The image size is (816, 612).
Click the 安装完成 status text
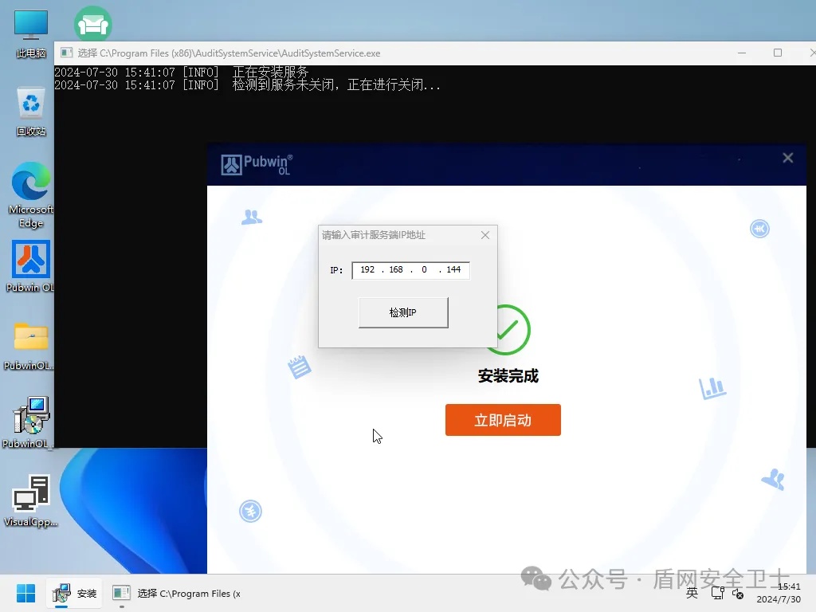pos(508,376)
